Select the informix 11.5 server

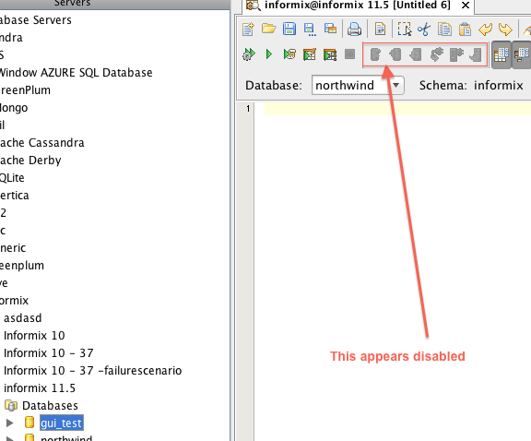40,387
